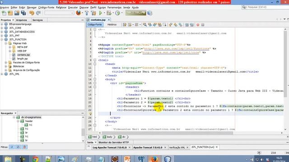
Task: Collapse the JSTL_FUNCTION project node
Action: coord(2,40)
